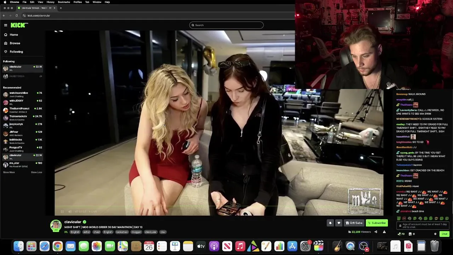Image resolution: width=453 pixels, height=255 pixels.
Task: Click the green Chat send button
Action: [x=445, y=234]
